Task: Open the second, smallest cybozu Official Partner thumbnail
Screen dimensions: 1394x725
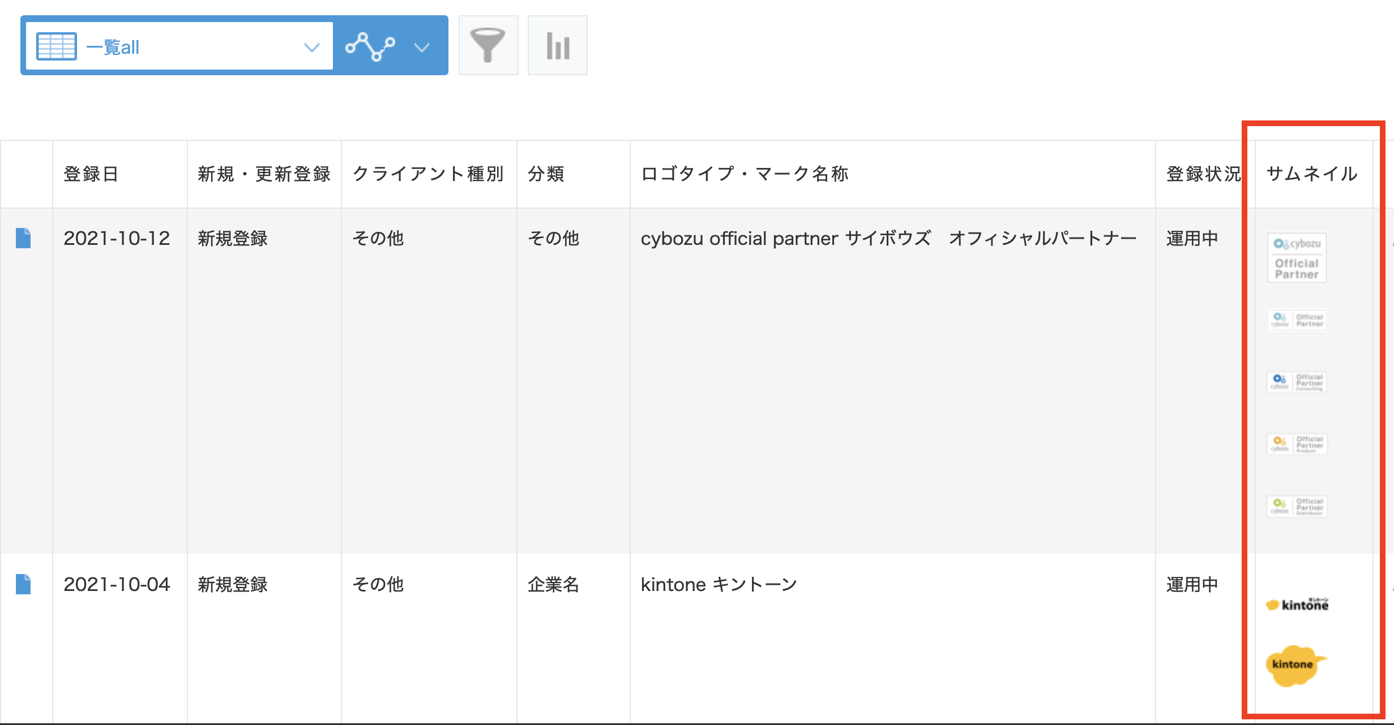Action: pos(1297,320)
